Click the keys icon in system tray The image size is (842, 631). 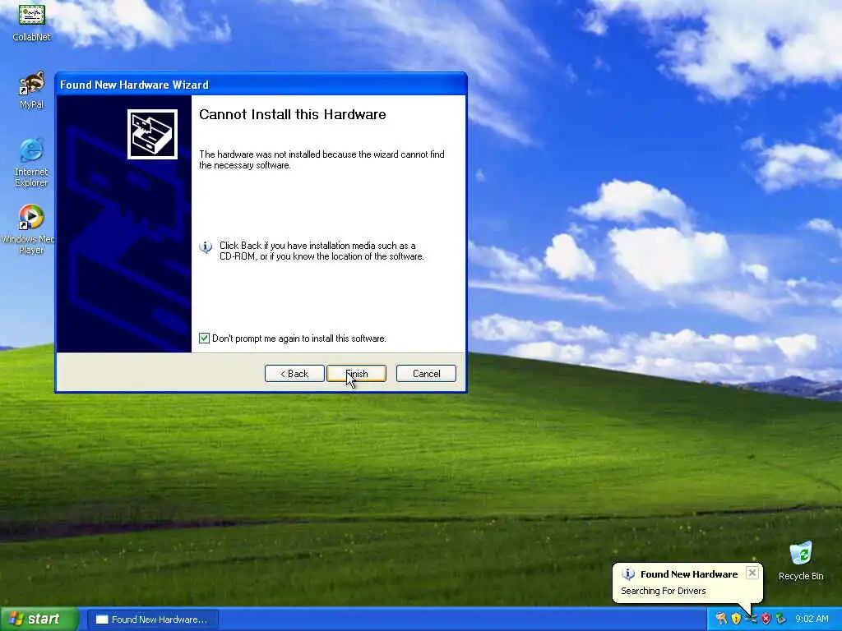coord(721,619)
